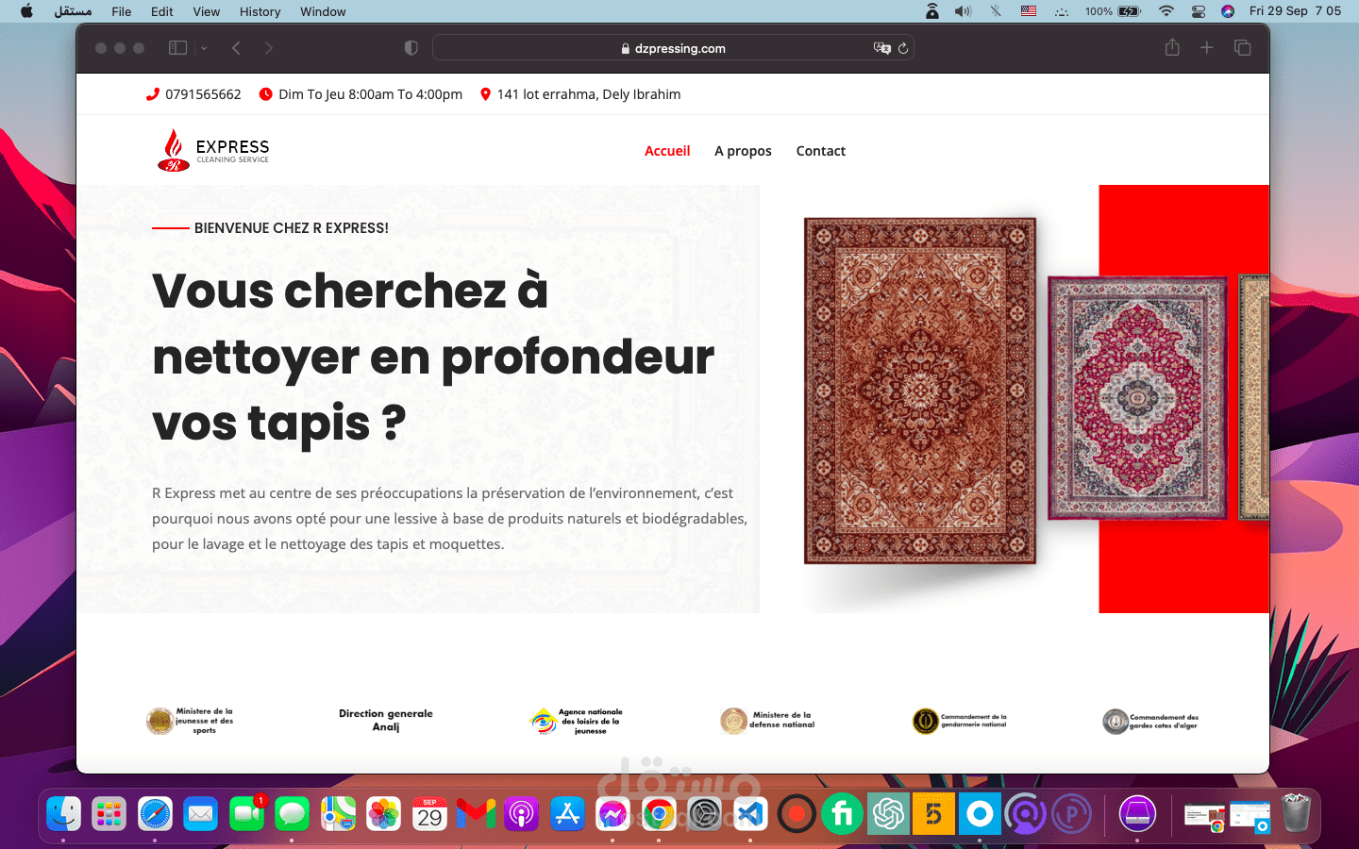Viewport: 1359px width, 849px height.
Task: Expand the sidebar tab group dropdown chevron
Action: [x=204, y=48]
